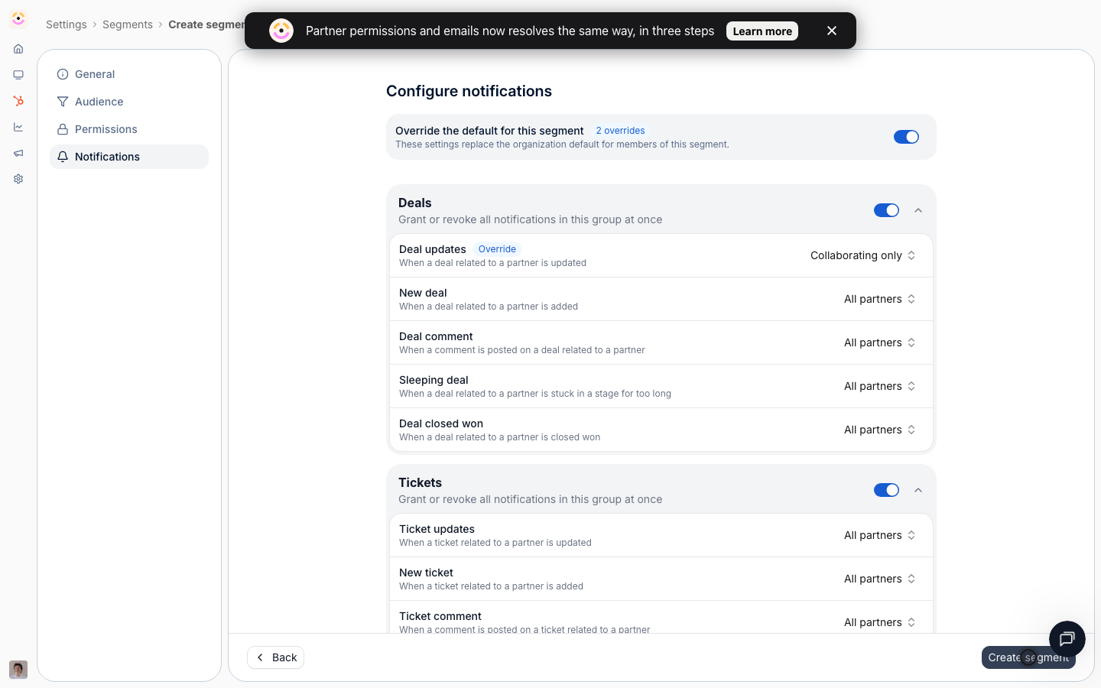Image resolution: width=1101 pixels, height=688 pixels.
Task: Open the monitor icon in the left rail
Action: [18, 75]
